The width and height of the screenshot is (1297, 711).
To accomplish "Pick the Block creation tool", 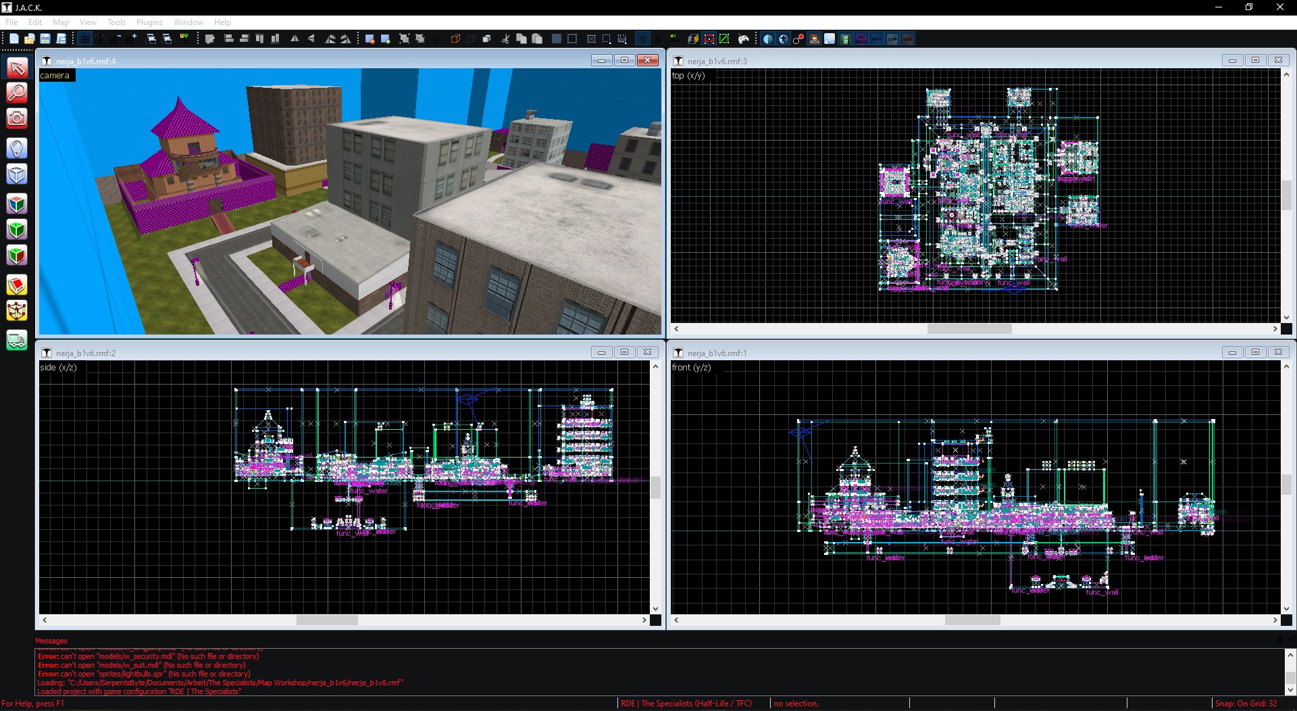I will pyautogui.click(x=17, y=174).
